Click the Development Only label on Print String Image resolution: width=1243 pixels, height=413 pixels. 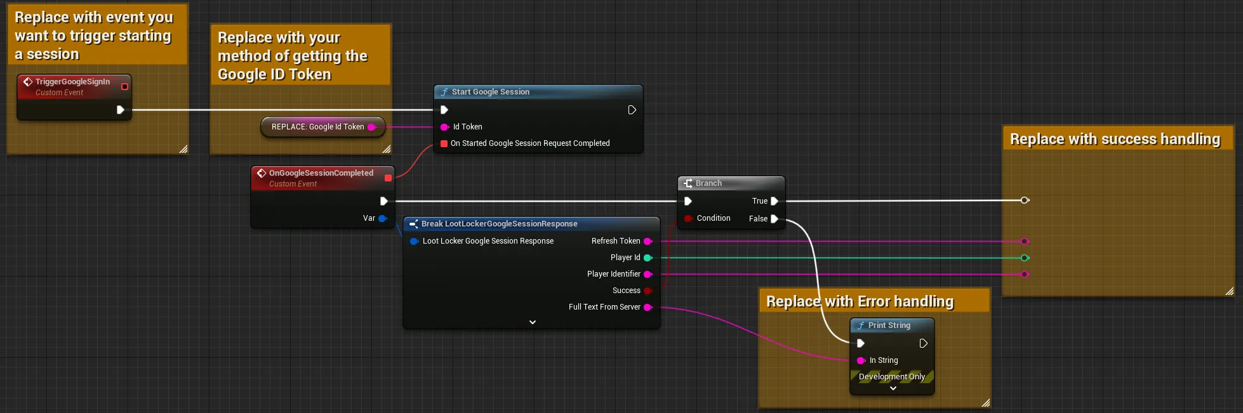(x=892, y=377)
